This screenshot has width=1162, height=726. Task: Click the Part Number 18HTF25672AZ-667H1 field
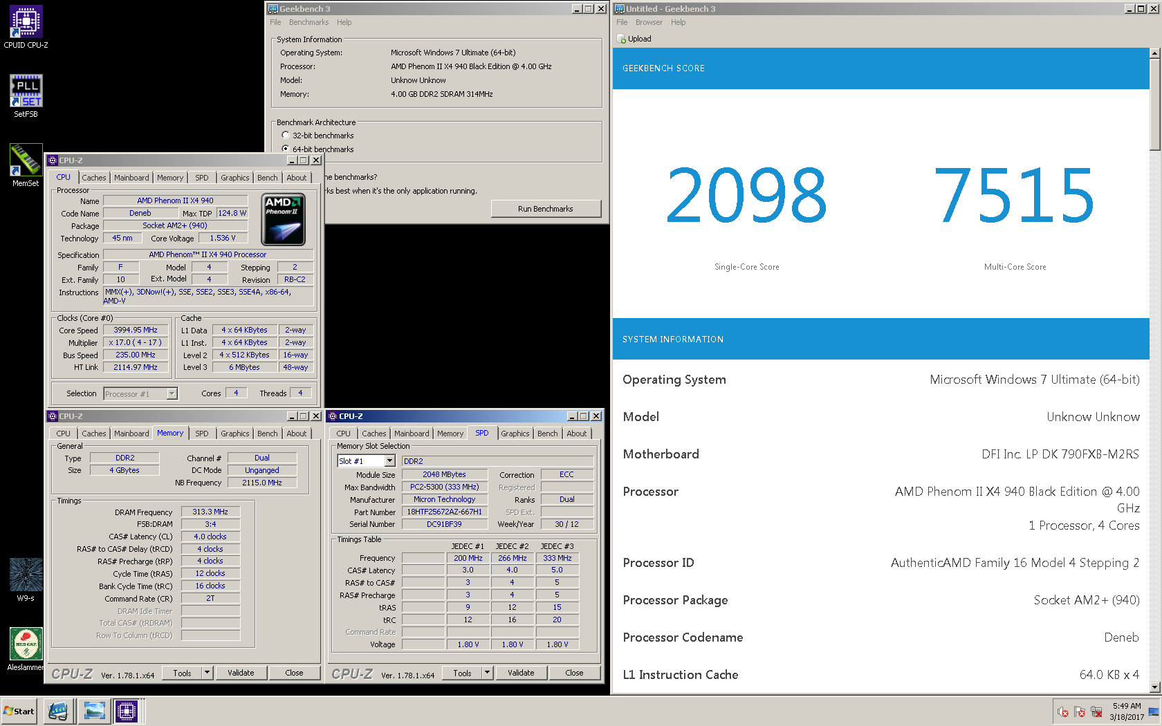[x=445, y=512]
